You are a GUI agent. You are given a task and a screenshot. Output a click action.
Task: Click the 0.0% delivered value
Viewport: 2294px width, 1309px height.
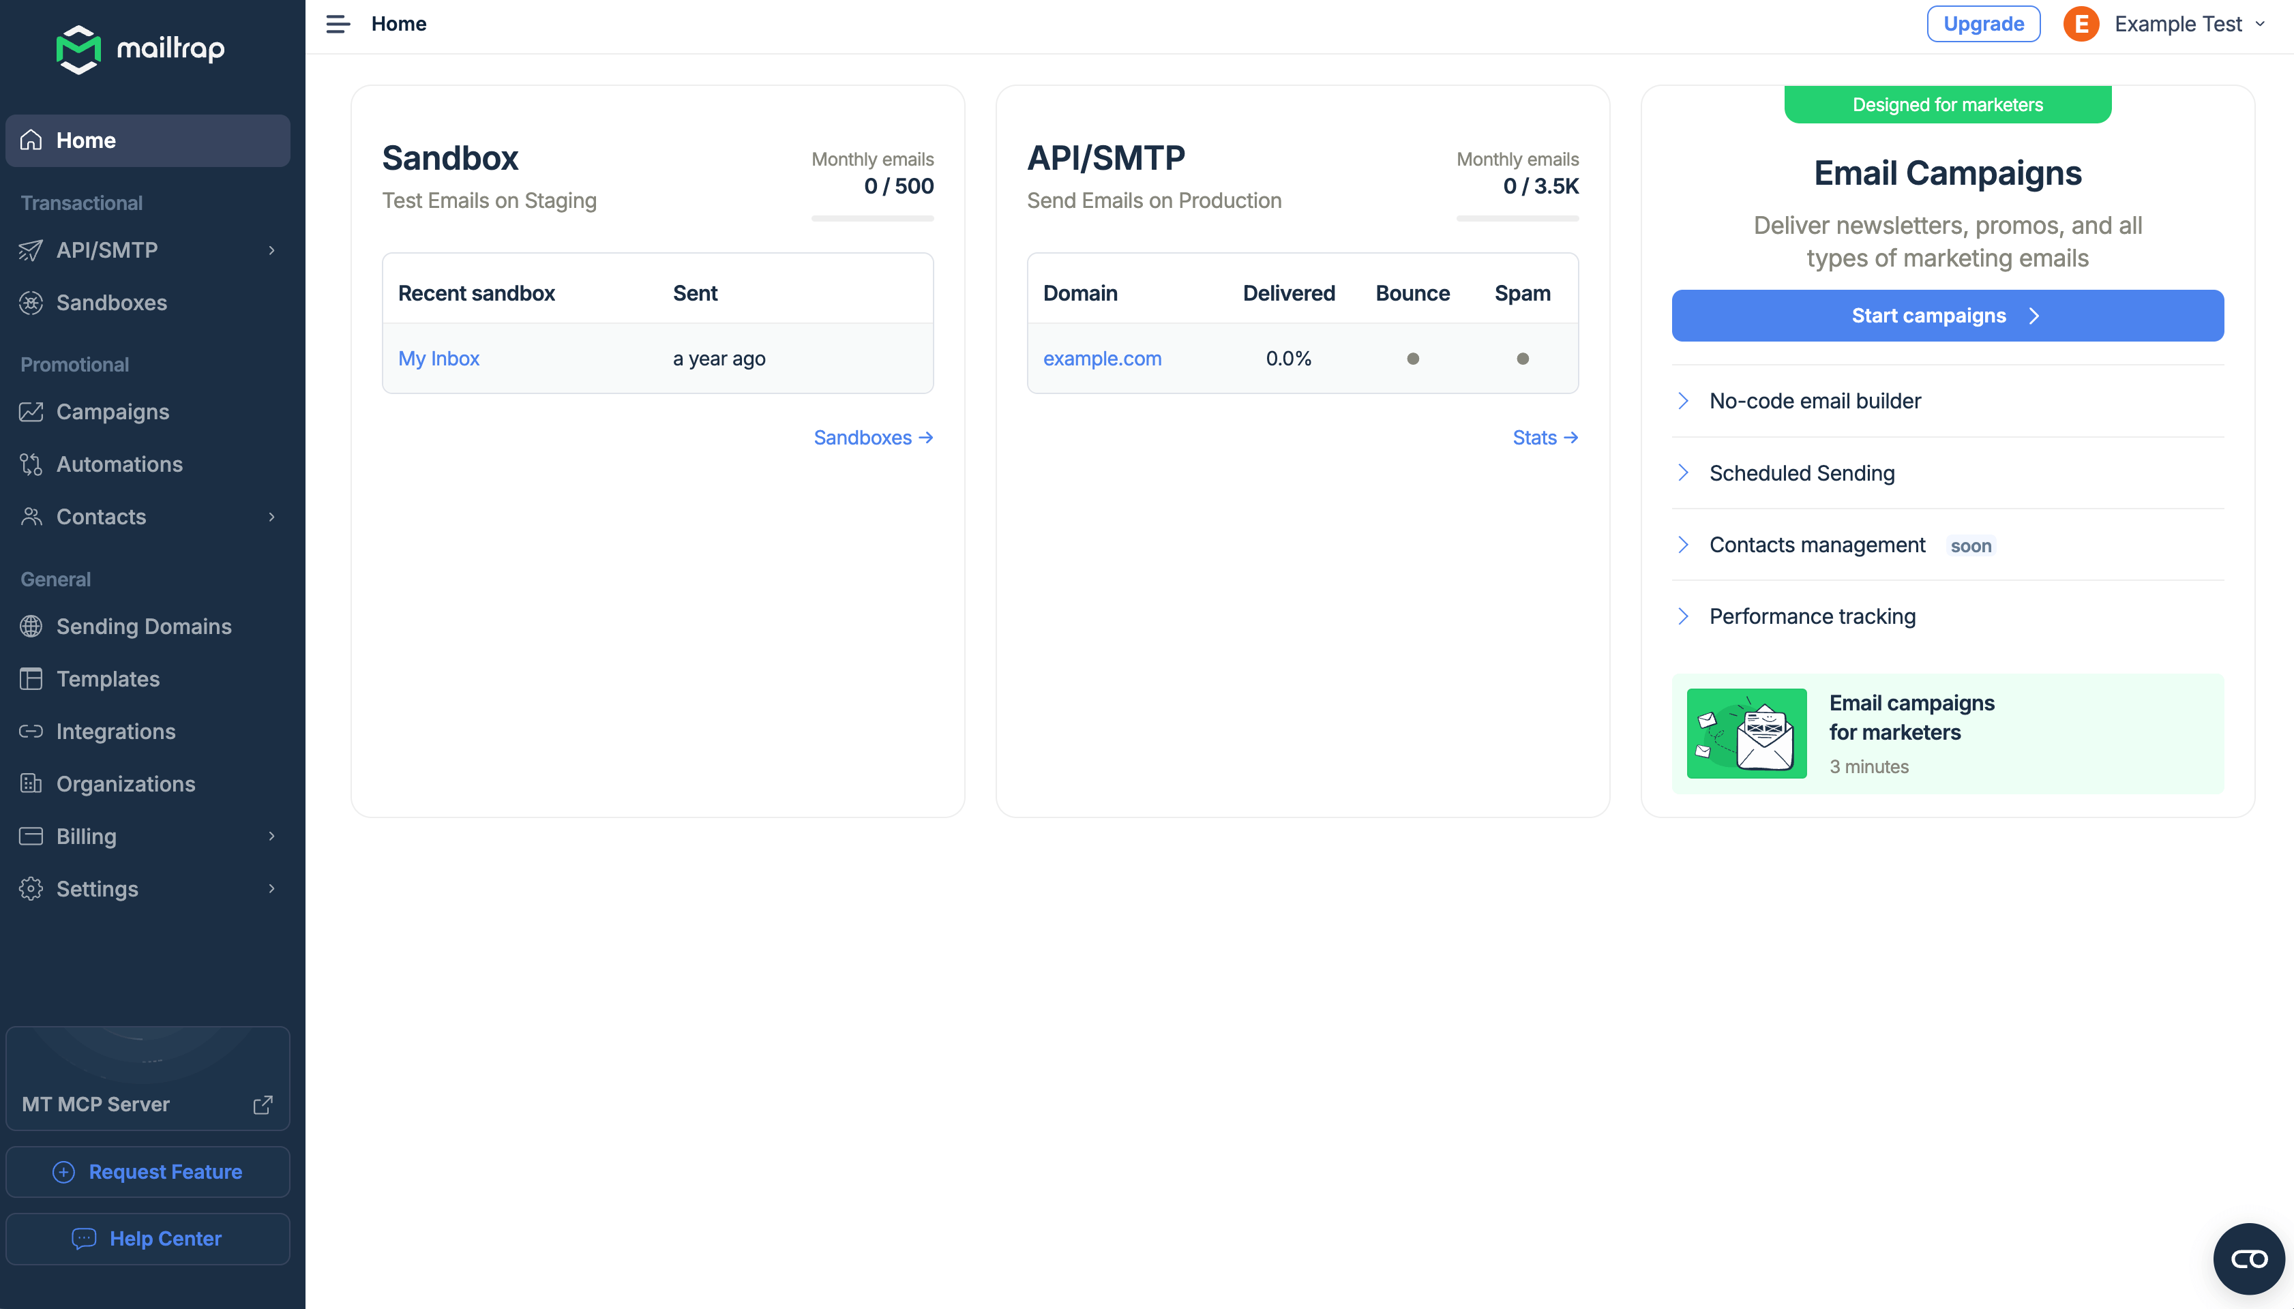pos(1287,359)
